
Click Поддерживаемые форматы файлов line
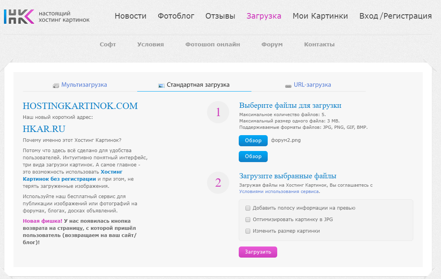point(303,127)
